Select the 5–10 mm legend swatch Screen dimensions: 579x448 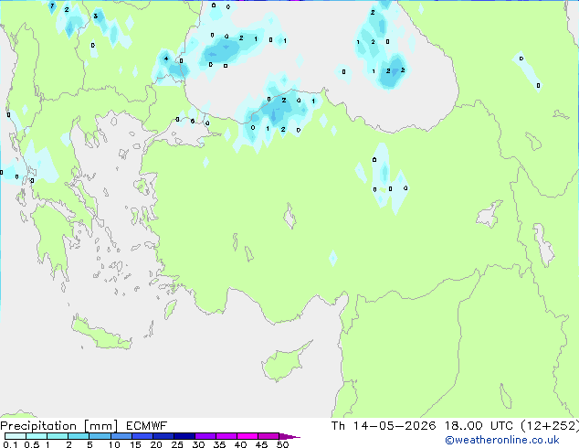100,436
